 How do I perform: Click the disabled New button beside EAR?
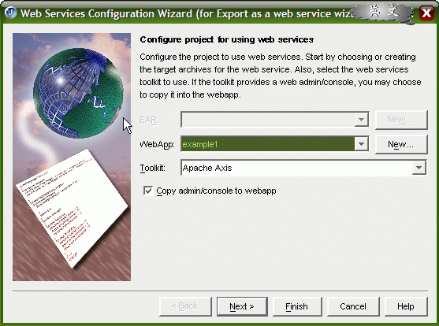401,120
